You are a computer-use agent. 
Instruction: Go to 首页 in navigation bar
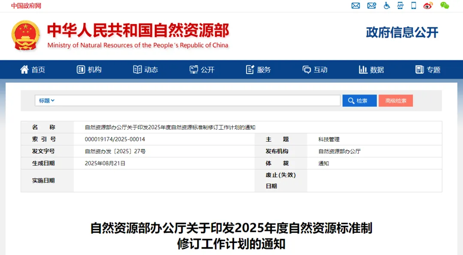coord(33,70)
